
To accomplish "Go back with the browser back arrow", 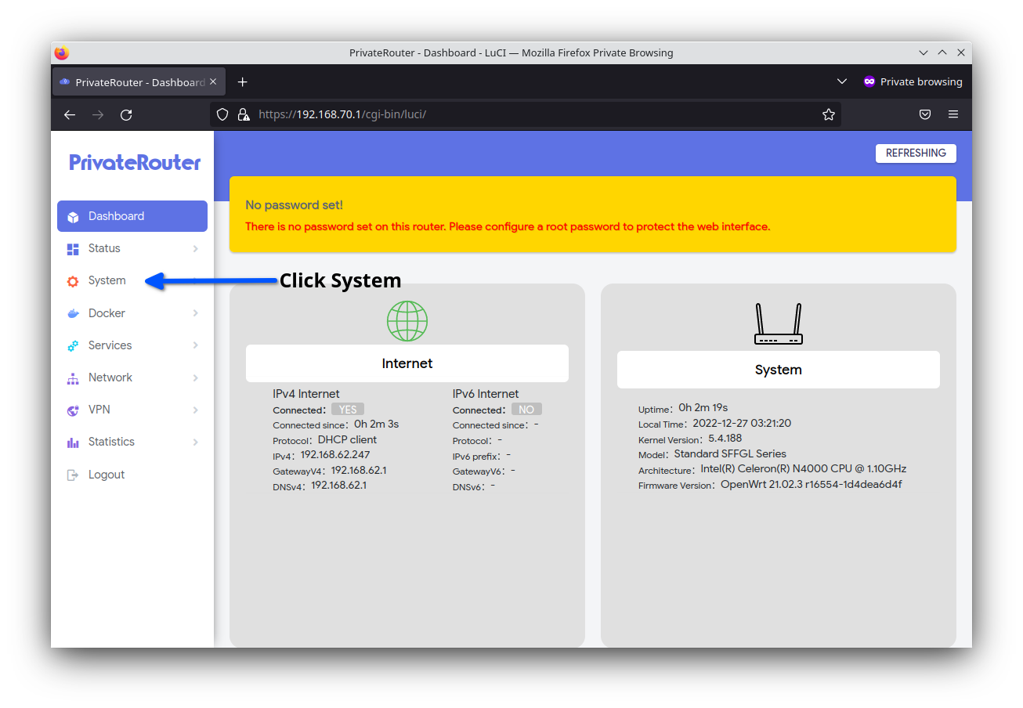I will point(70,114).
